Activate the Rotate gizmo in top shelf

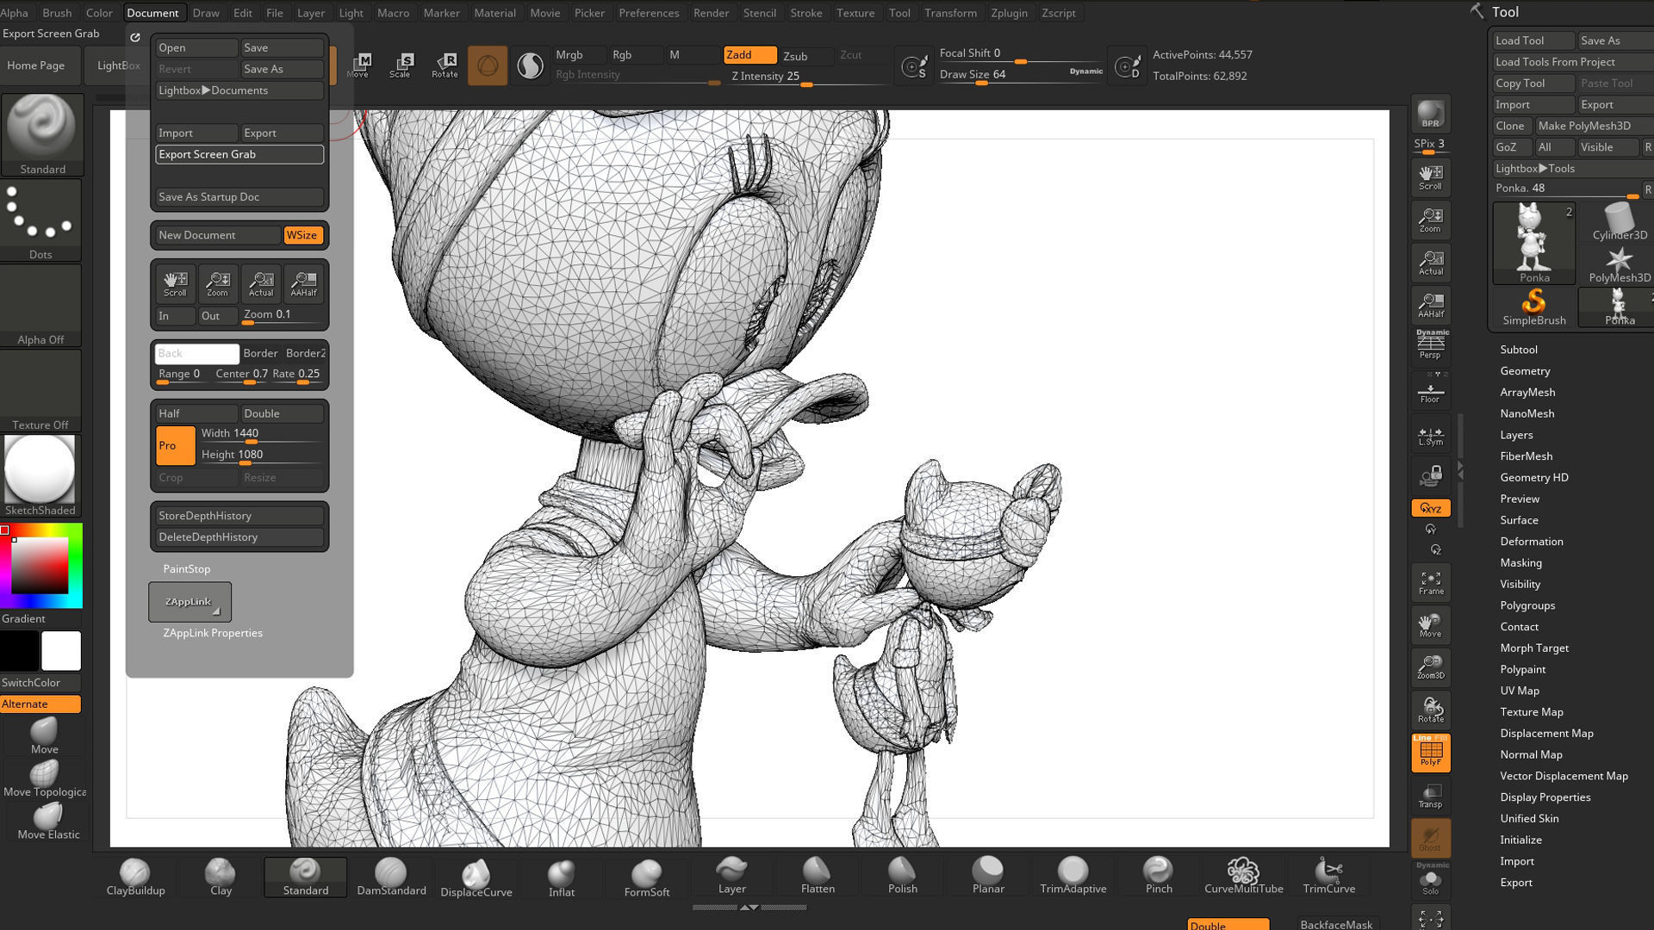(445, 65)
